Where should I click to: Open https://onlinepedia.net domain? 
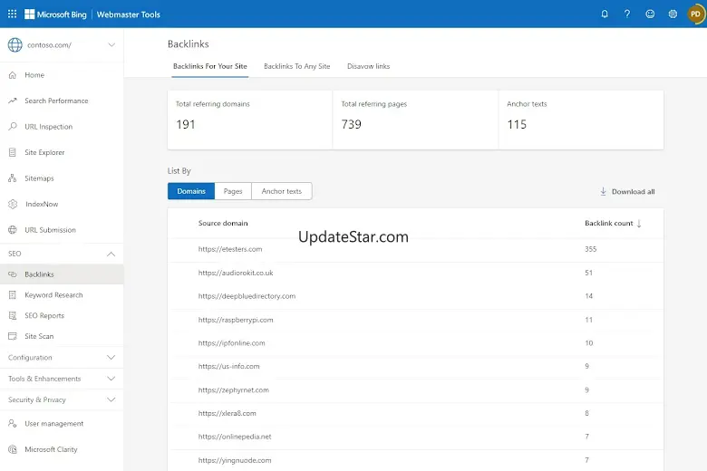(235, 437)
